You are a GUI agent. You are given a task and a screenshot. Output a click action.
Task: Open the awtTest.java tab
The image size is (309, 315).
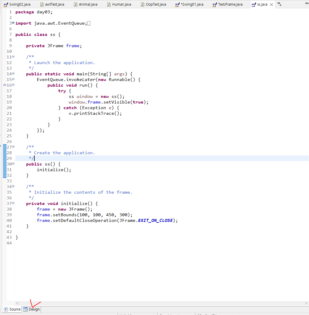click(52, 4)
